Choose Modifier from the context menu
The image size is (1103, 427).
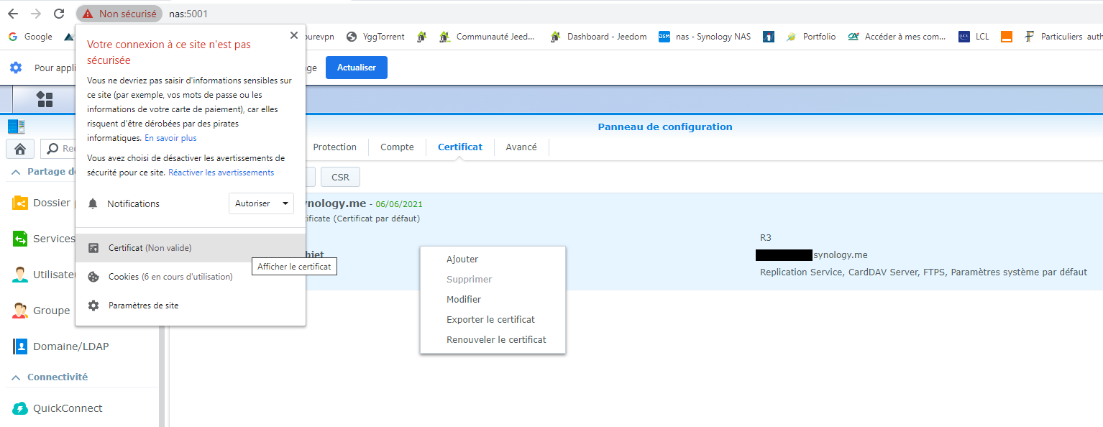(x=493, y=300)
